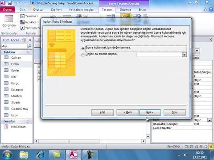
Task: Open the Access application icon menu
Action: (x=3, y=3)
